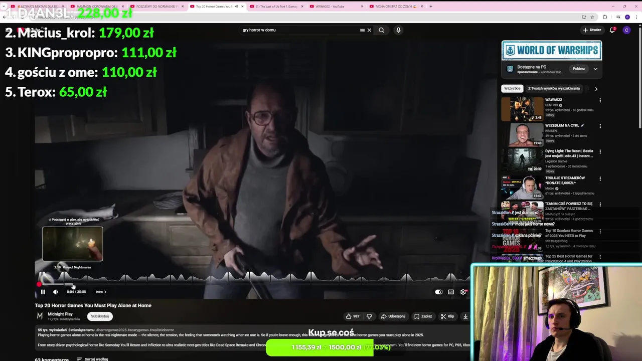Clear the search with the X icon

coord(369,30)
